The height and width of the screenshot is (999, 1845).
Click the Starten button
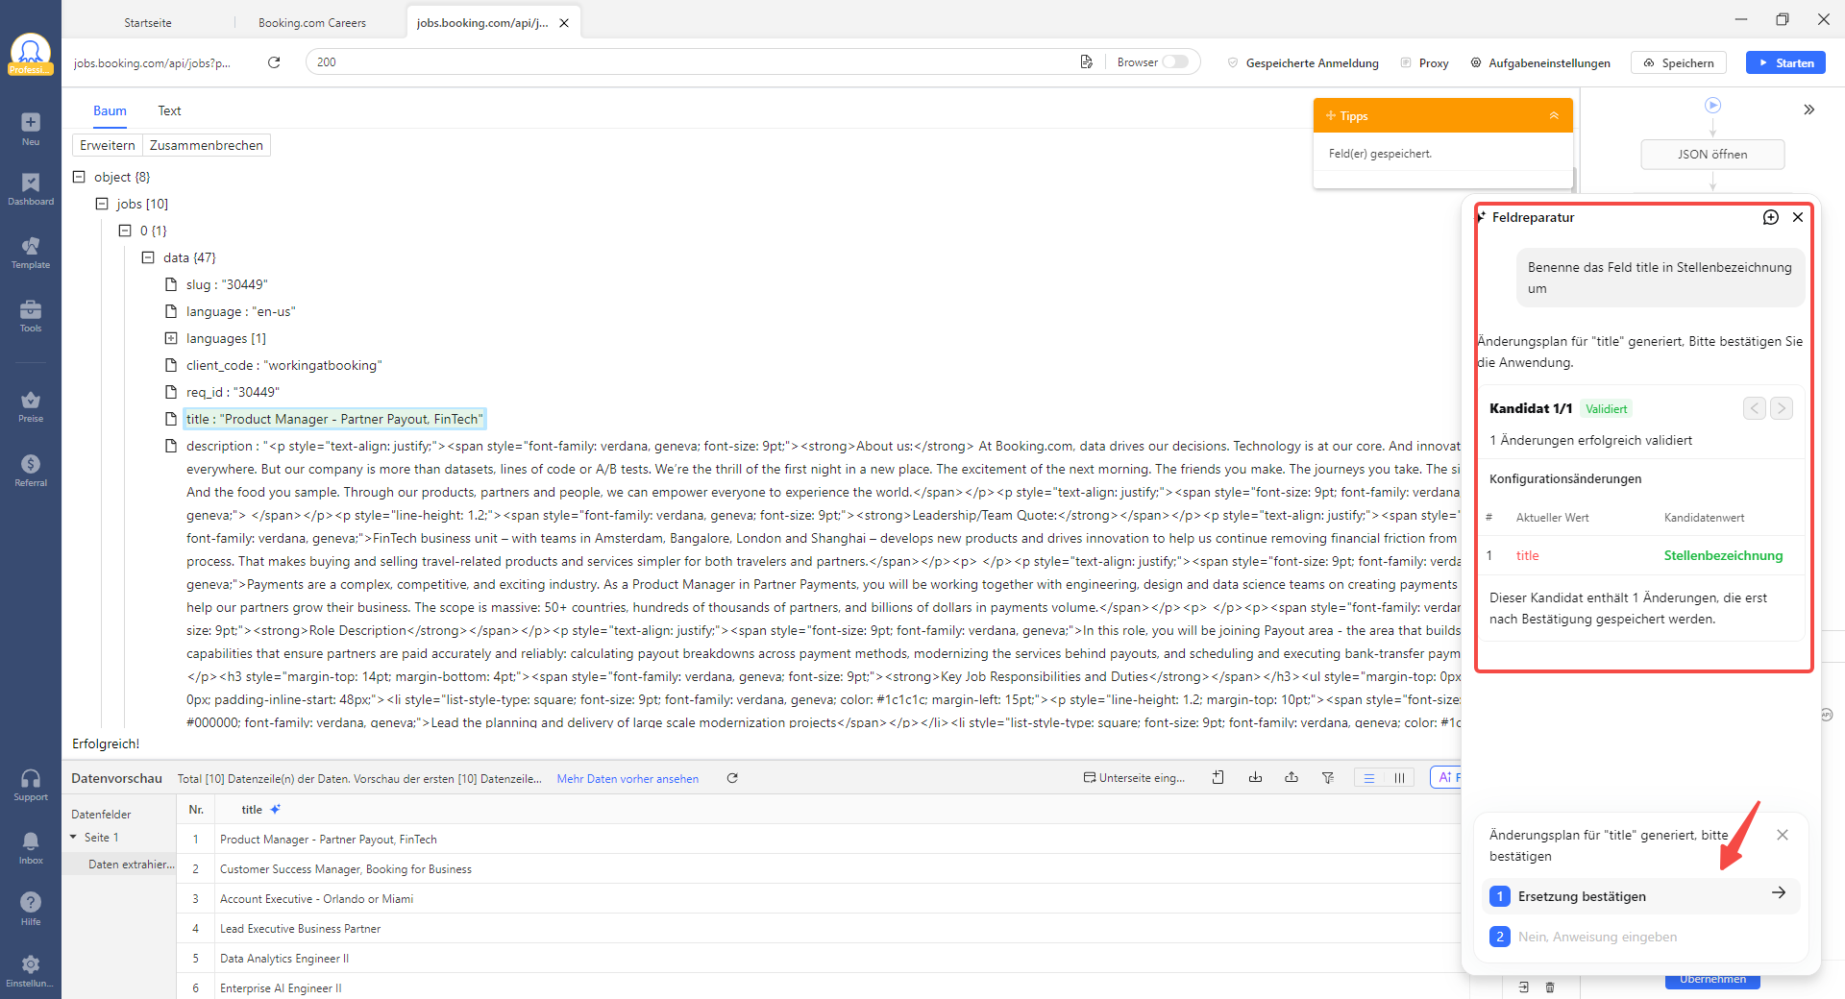(x=1785, y=62)
